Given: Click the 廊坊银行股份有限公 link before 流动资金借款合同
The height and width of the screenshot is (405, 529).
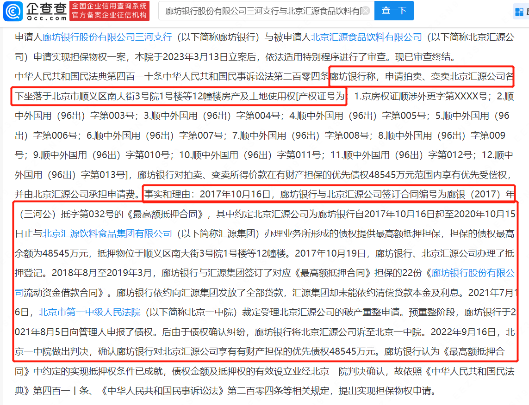Looking at the screenshot, I should pos(473,273).
